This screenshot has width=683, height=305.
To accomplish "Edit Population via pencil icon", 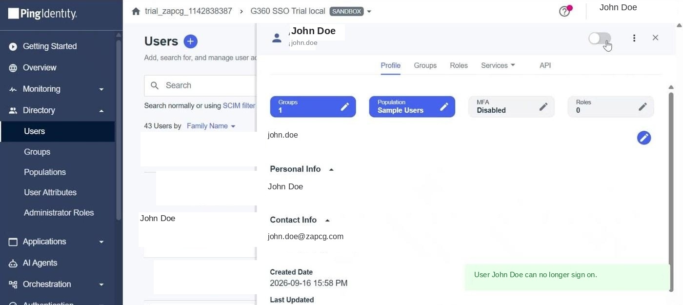I will click(444, 107).
